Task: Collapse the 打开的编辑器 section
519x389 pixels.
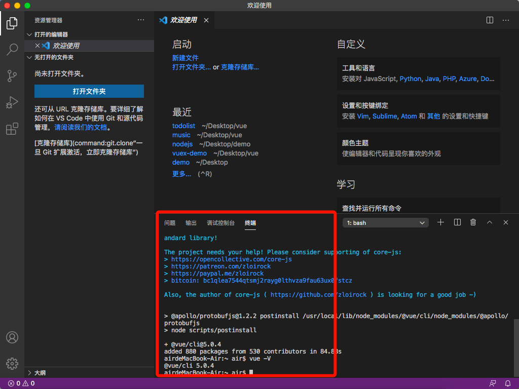Action: pyautogui.click(x=51, y=34)
